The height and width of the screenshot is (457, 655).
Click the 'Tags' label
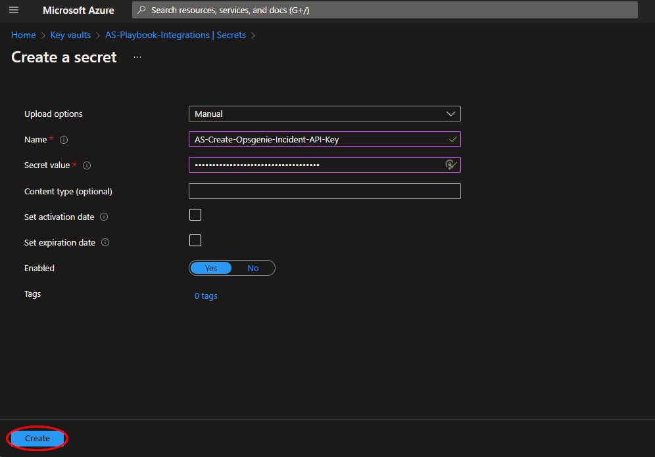point(33,294)
